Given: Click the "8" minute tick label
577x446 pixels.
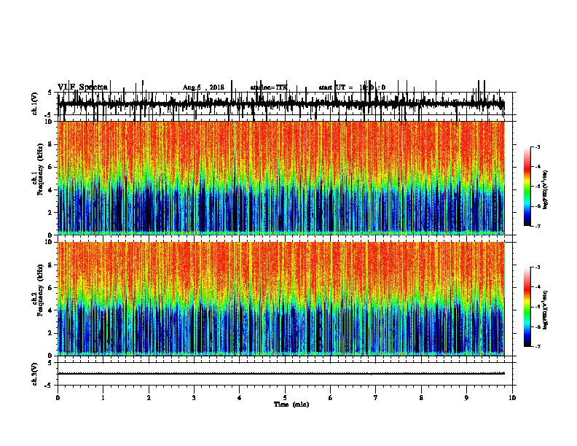Looking at the screenshot, I should [421, 398].
